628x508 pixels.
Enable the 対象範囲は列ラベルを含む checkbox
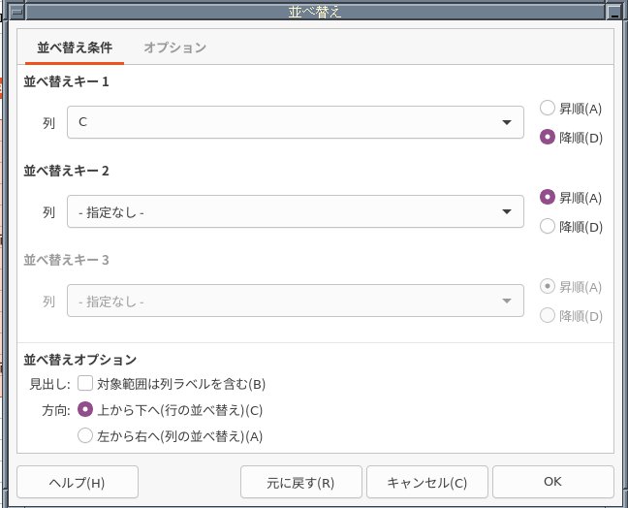(85, 384)
